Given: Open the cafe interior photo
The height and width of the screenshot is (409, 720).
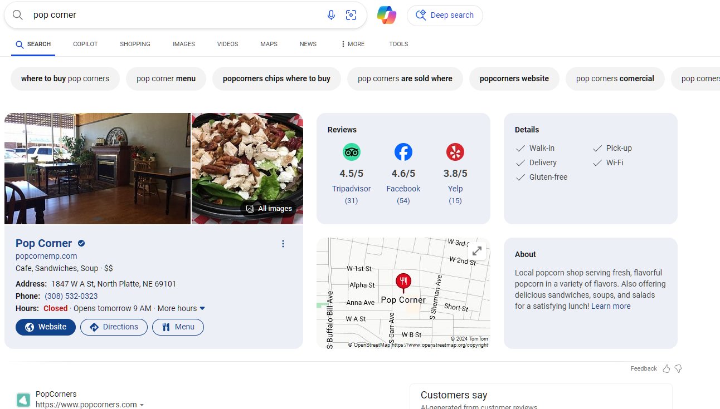Looking at the screenshot, I should click(98, 169).
